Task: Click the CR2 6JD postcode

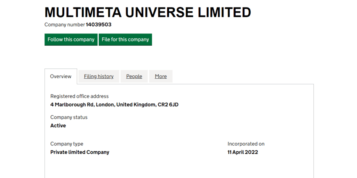Action: pos(168,105)
